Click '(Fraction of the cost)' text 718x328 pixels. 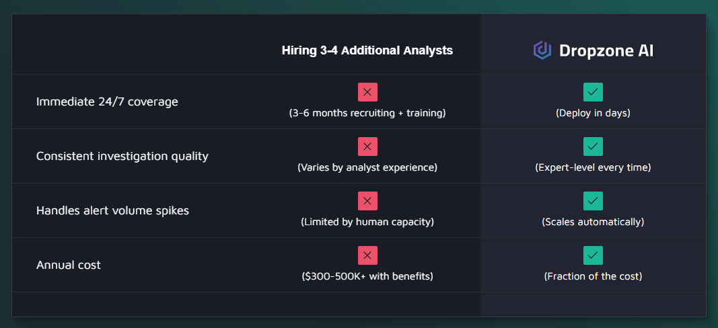pyautogui.click(x=593, y=276)
